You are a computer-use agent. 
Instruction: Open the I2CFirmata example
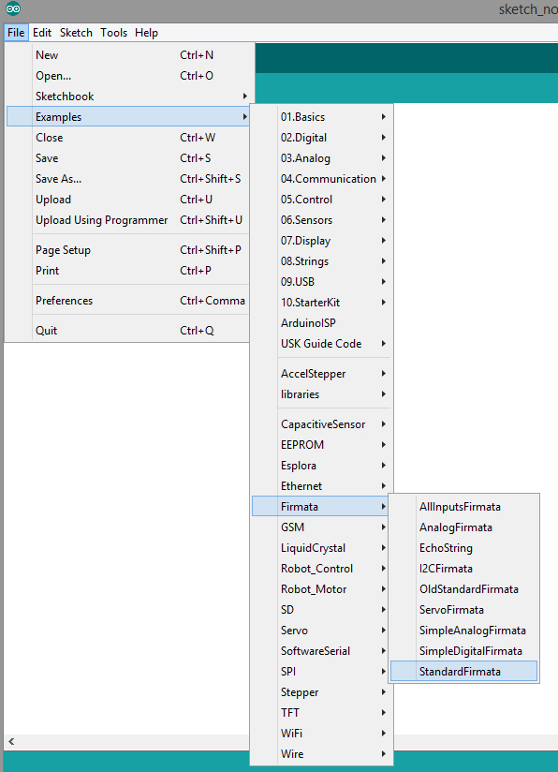(464, 569)
